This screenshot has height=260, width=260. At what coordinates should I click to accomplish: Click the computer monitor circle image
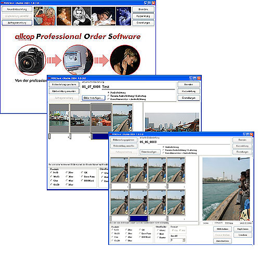(x=78, y=60)
